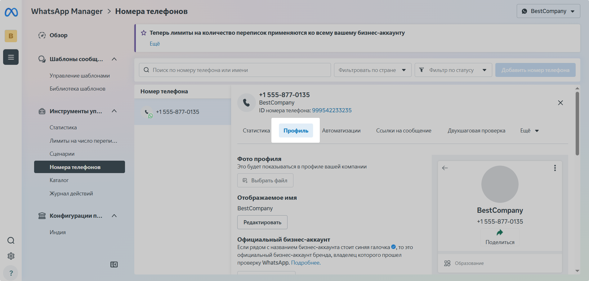Click the star icon in the notice banner
589x281 pixels.
pos(144,33)
